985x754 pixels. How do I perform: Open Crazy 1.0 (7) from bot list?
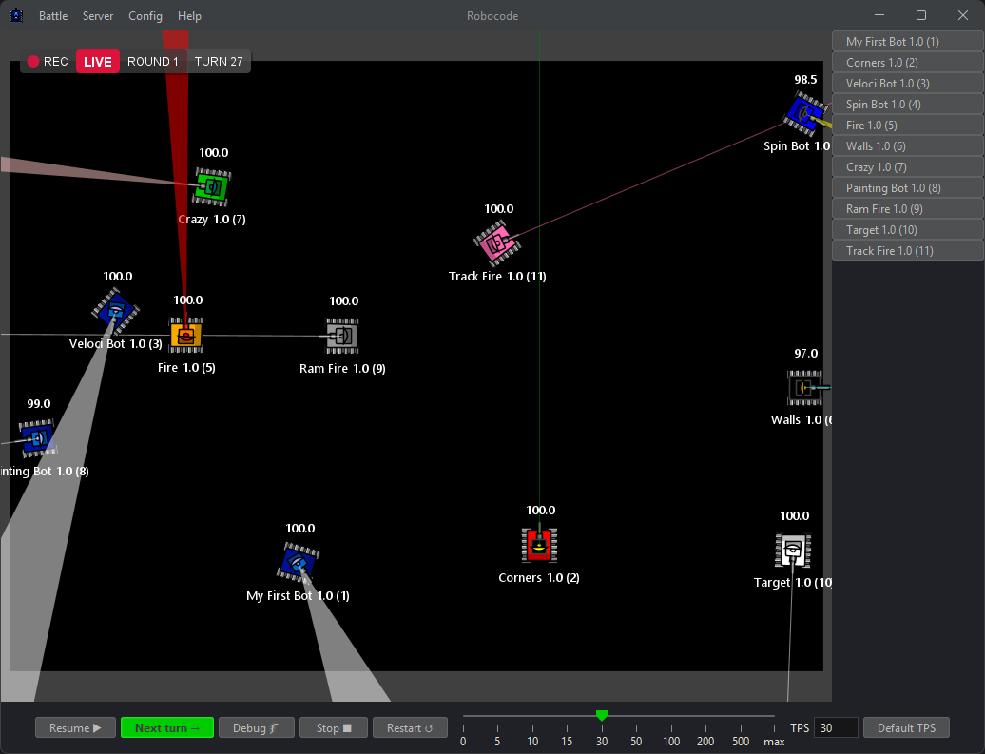(908, 167)
